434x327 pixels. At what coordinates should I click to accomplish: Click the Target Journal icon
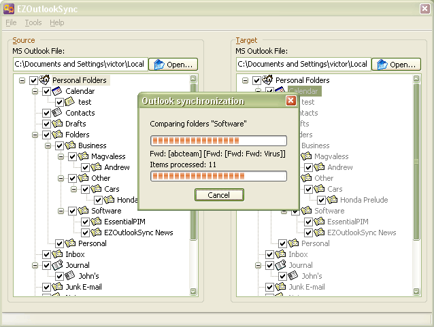(x=280, y=264)
